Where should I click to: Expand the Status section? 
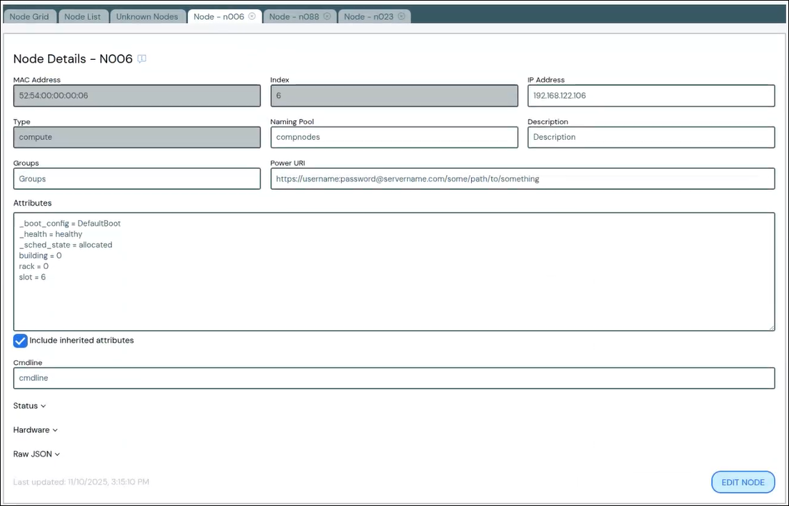point(29,406)
